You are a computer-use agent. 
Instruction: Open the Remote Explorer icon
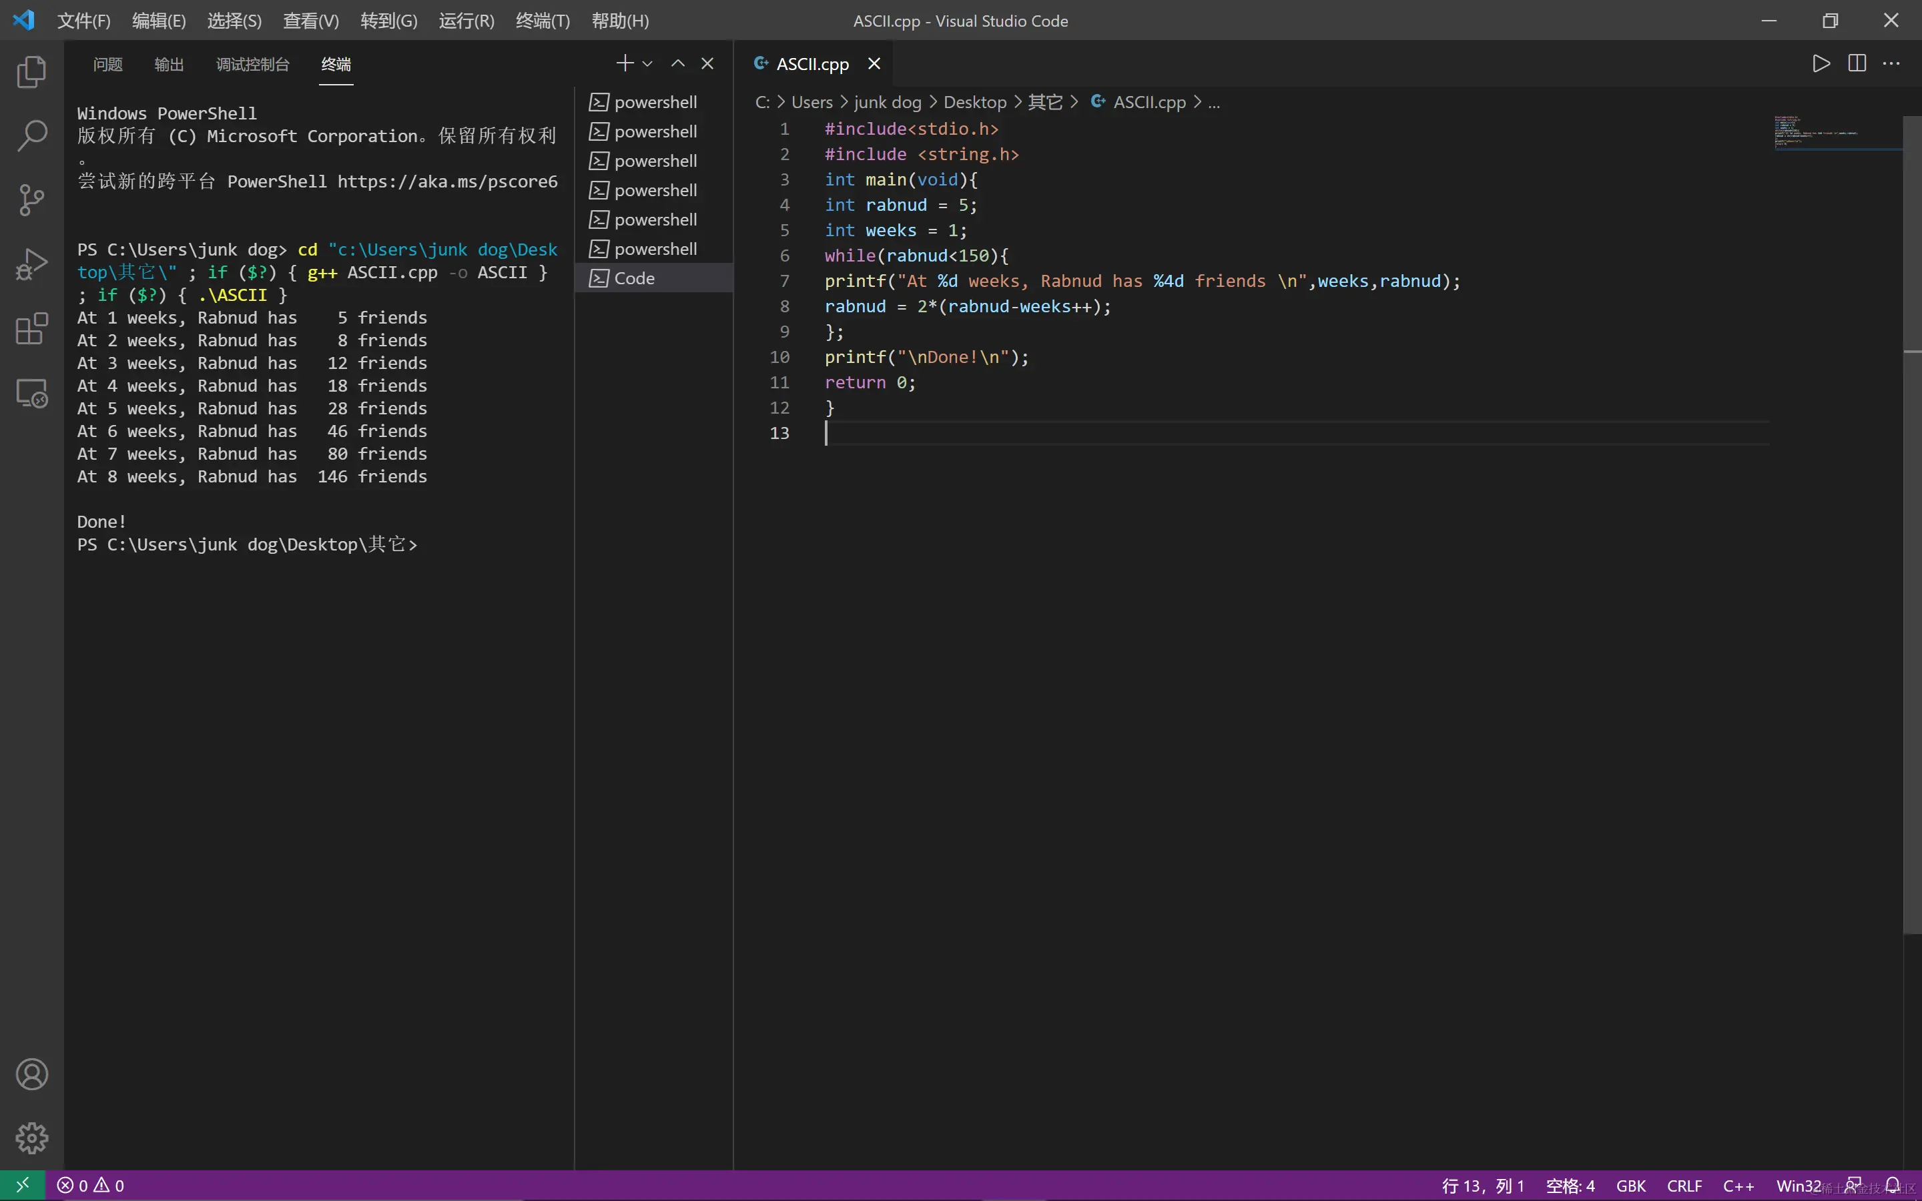tap(32, 392)
